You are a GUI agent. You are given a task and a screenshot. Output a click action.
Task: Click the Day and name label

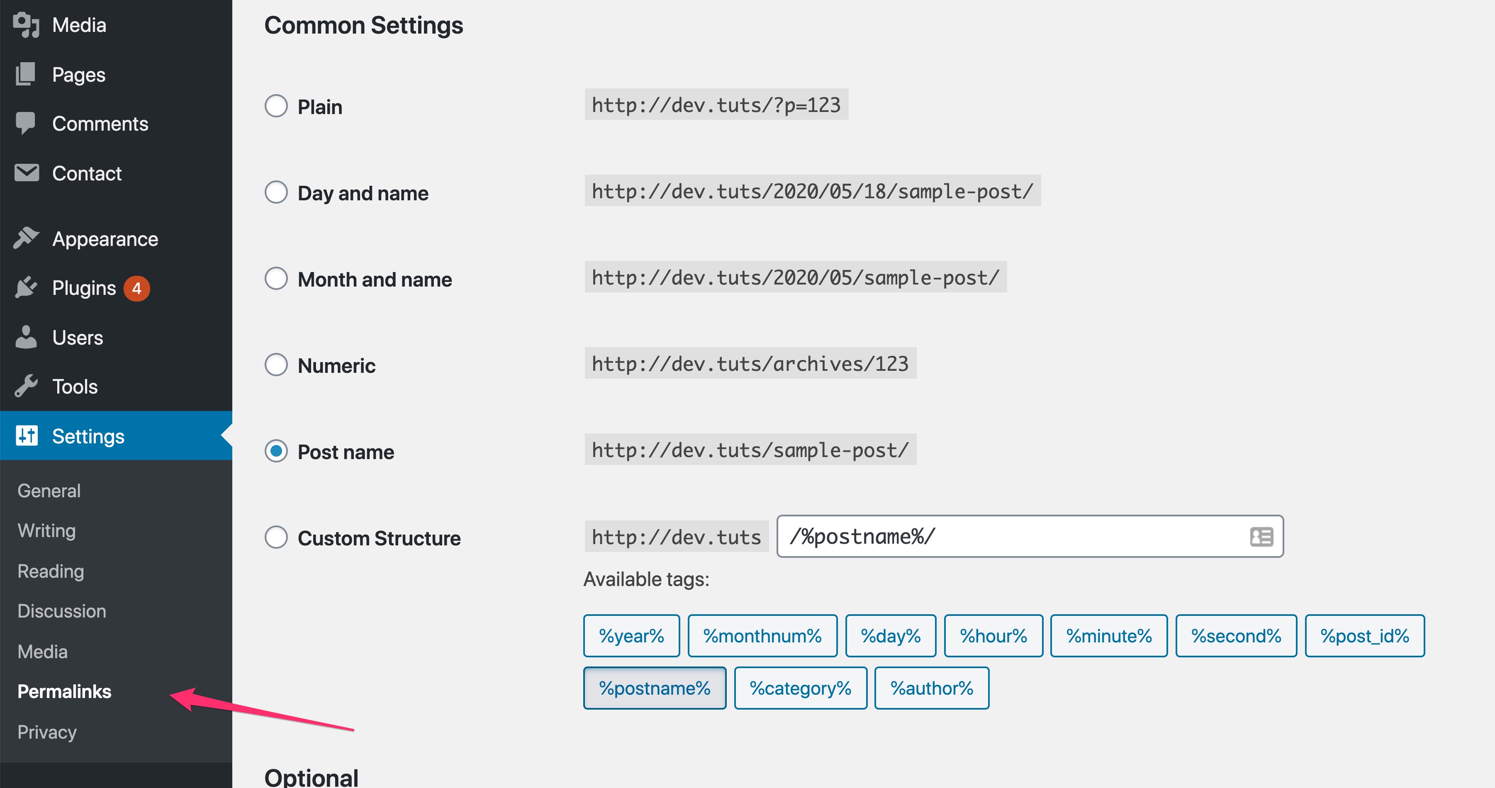coord(363,194)
